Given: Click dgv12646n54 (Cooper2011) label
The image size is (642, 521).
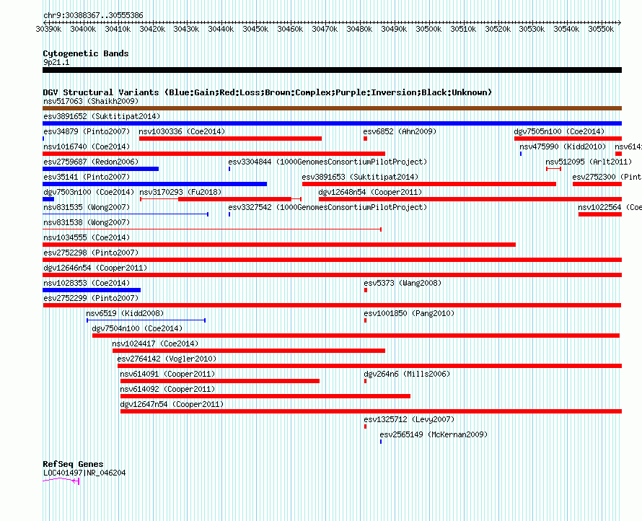Looking at the screenshot, I should 95,268.
